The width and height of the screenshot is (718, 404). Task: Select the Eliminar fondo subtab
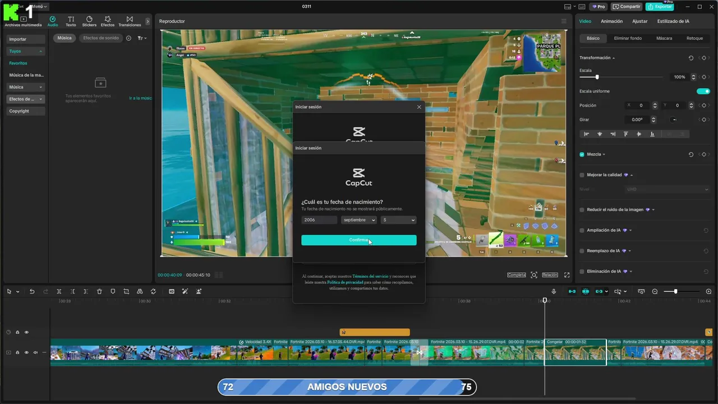628,38
